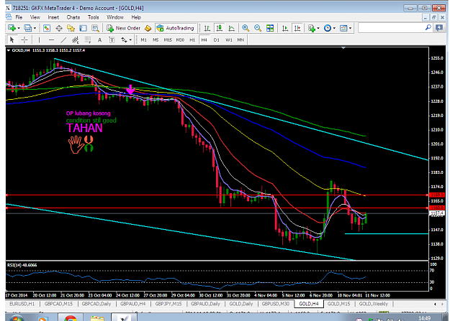Toggle the AutoTrading button
The width and height of the screenshot is (450, 321).
tap(176, 28)
